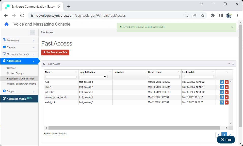Edit the Age fast access rule
243x146 pixels.
tap(222, 82)
